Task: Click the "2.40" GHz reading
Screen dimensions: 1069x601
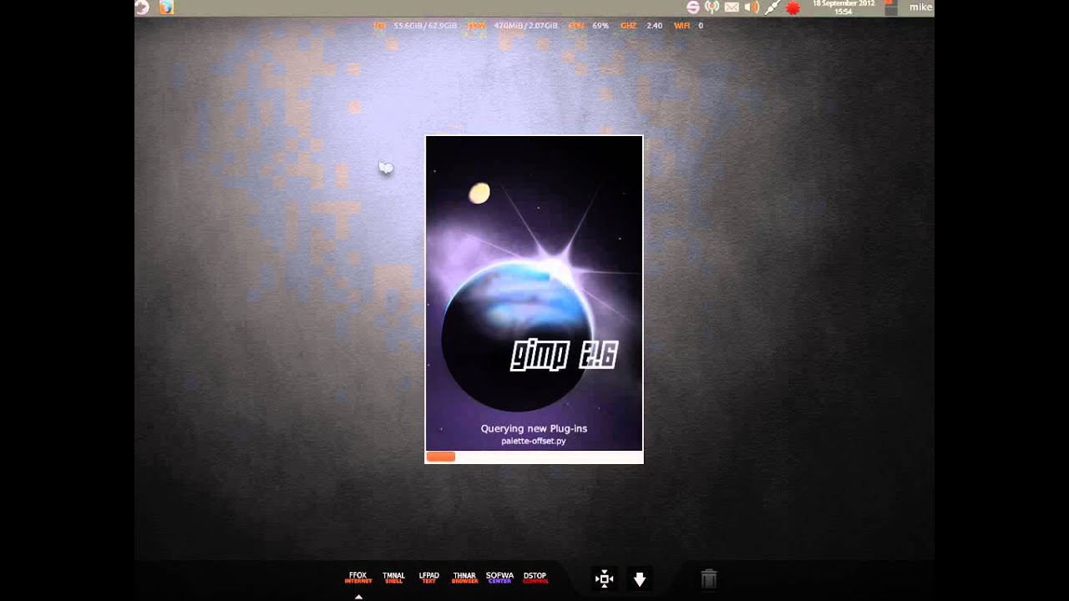Action: 654,26
